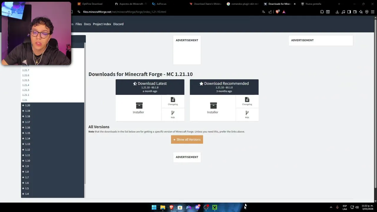Click the Brave VPN shield icon

pyautogui.click(x=367, y=12)
